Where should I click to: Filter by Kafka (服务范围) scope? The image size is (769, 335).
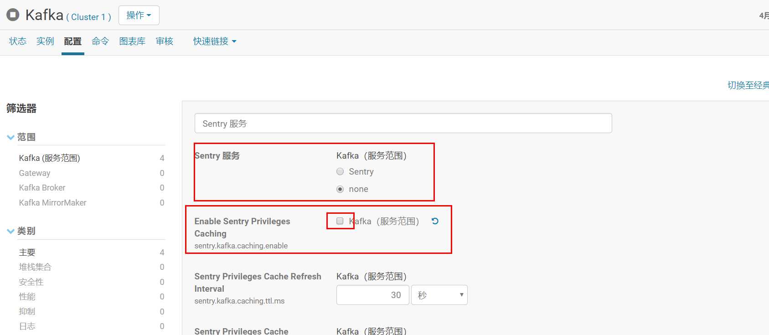[50, 158]
